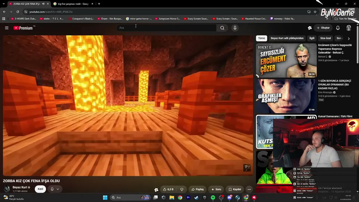Open the 'Haunted House Cre...' bookmark
359x202 pixels.
(x=254, y=19)
